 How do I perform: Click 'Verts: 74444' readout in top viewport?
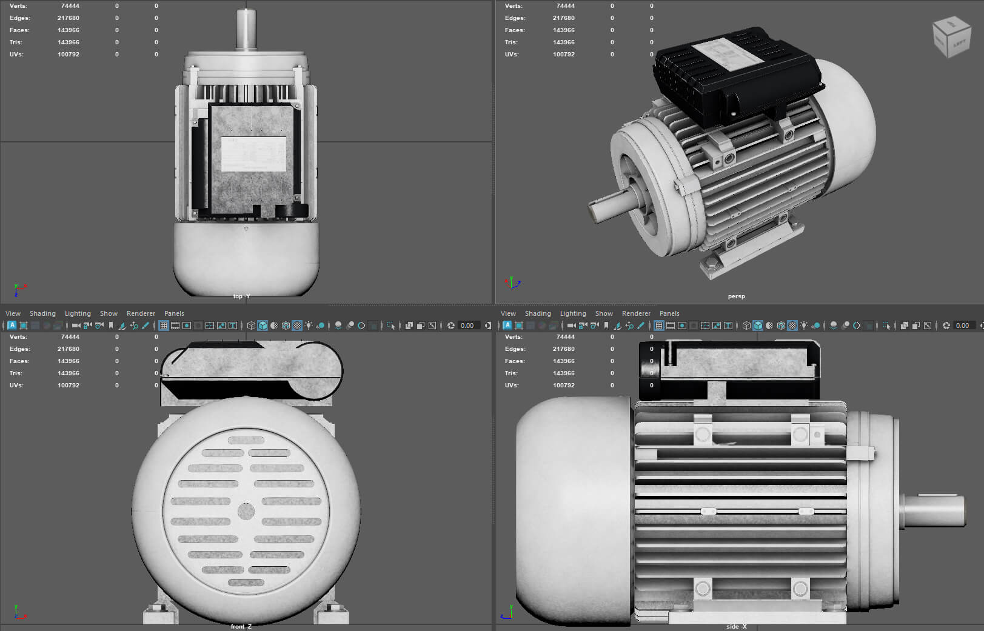tap(44, 5)
